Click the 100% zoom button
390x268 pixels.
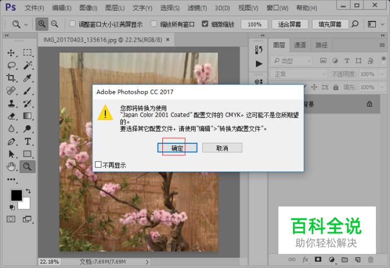pyautogui.click(x=254, y=24)
